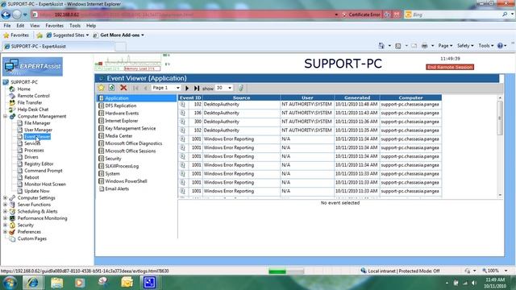Open the Internet Explorer log

[122, 121]
